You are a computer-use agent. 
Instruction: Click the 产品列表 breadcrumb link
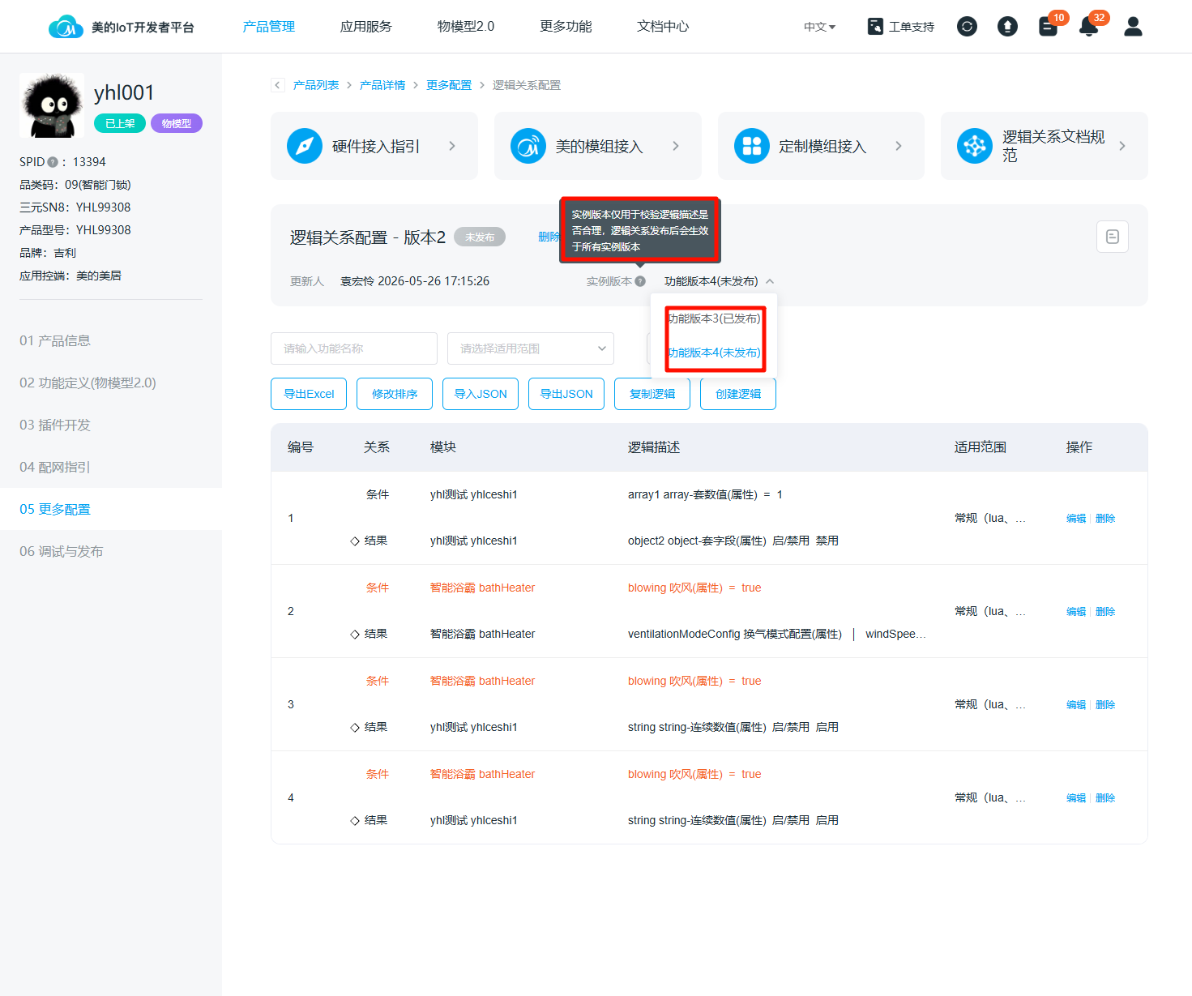[316, 85]
